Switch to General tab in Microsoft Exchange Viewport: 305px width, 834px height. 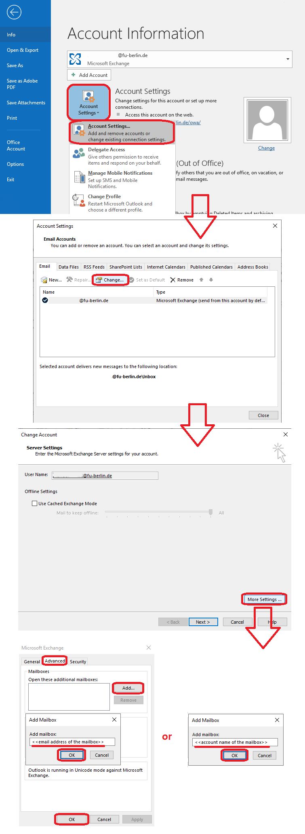point(32,662)
